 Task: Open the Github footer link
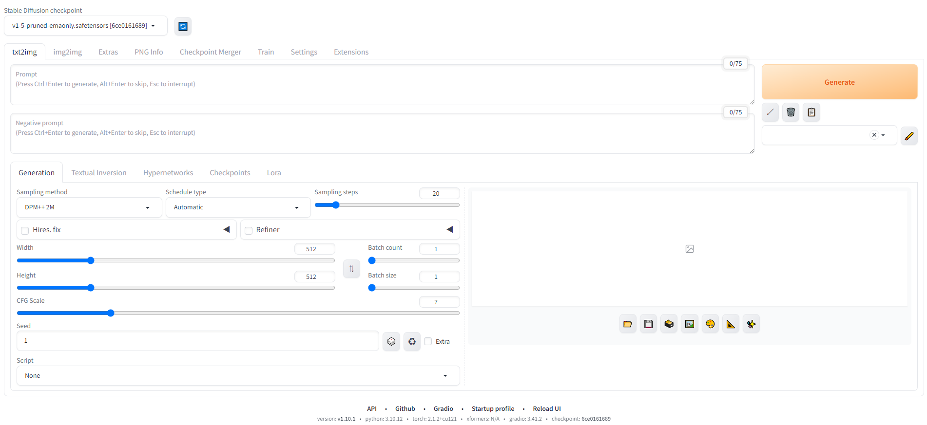point(405,409)
